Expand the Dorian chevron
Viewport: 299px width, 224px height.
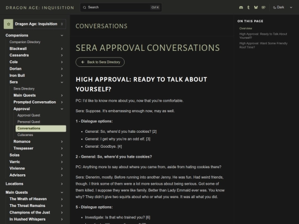(62, 69)
